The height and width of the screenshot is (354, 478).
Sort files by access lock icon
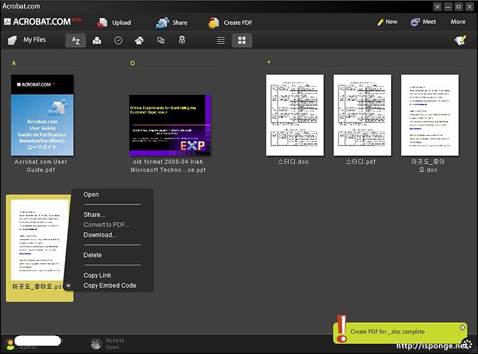[182, 40]
